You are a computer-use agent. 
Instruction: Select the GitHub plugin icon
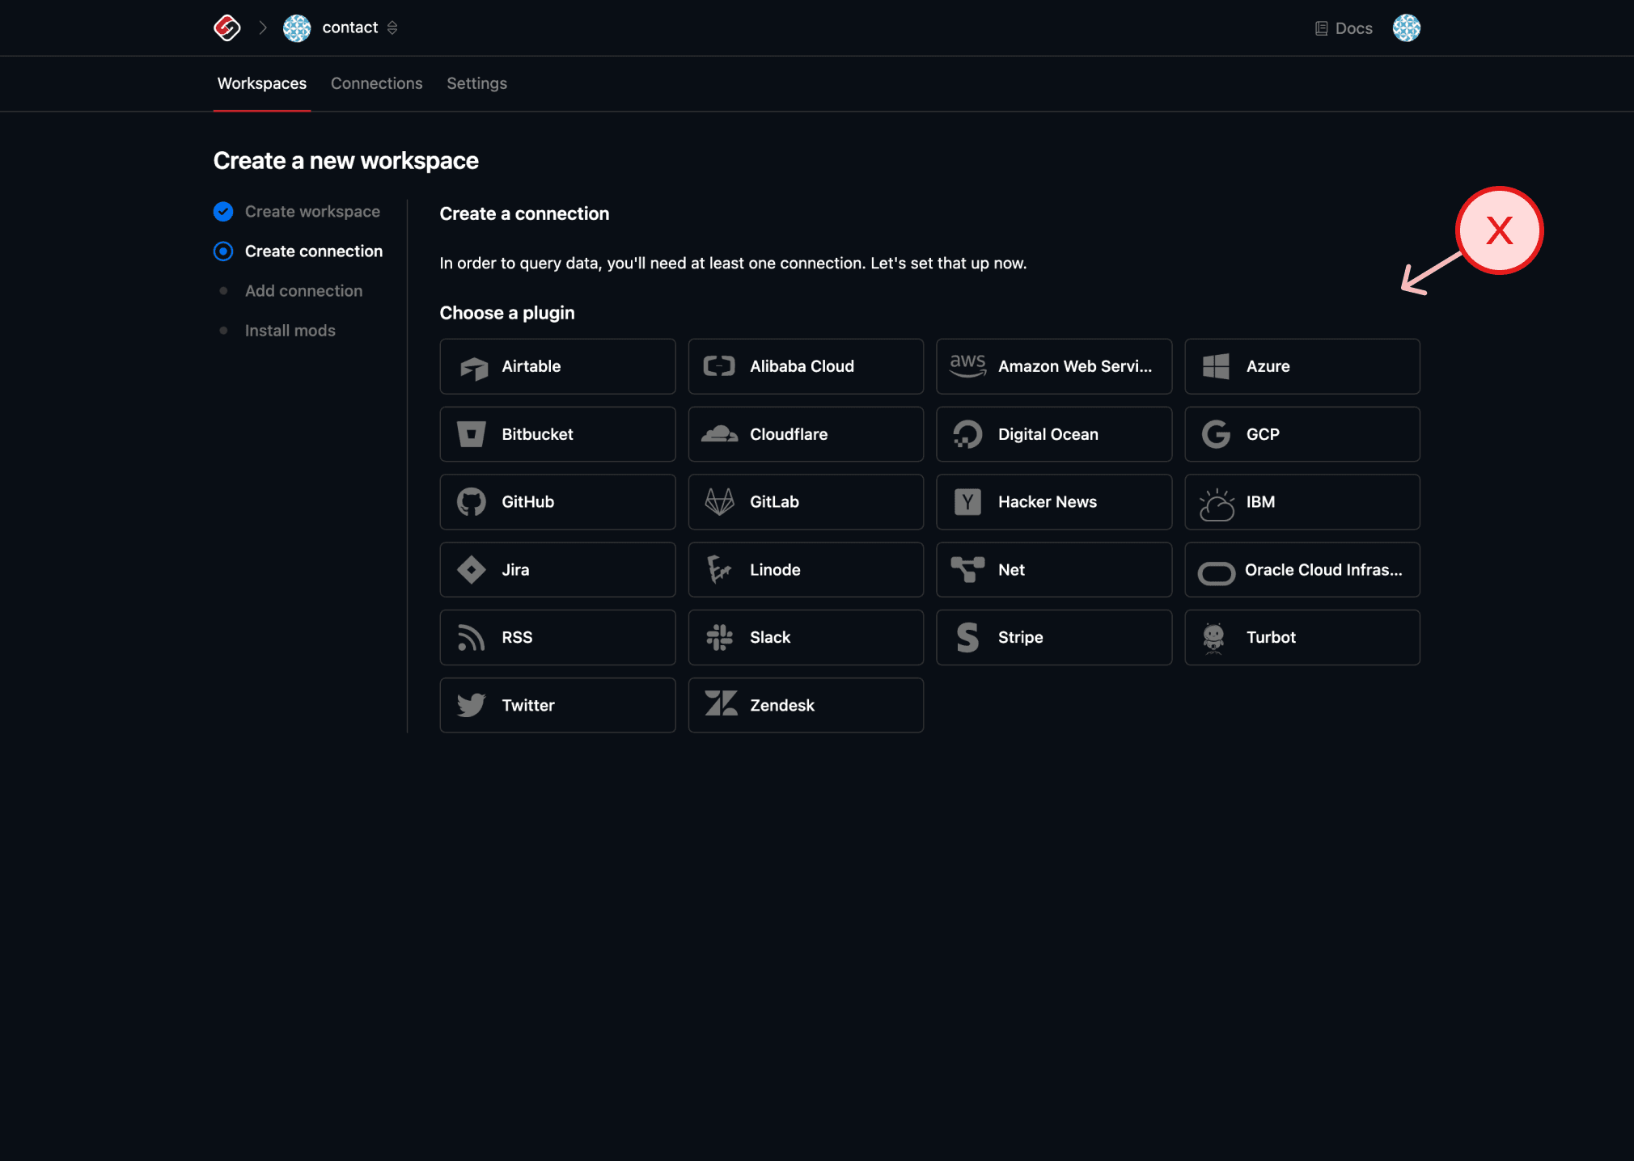pyautogui.click(x=472, y=501)
